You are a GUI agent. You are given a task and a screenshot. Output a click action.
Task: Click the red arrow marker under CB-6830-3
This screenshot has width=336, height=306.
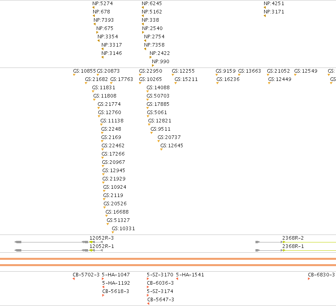coord(309,279)
